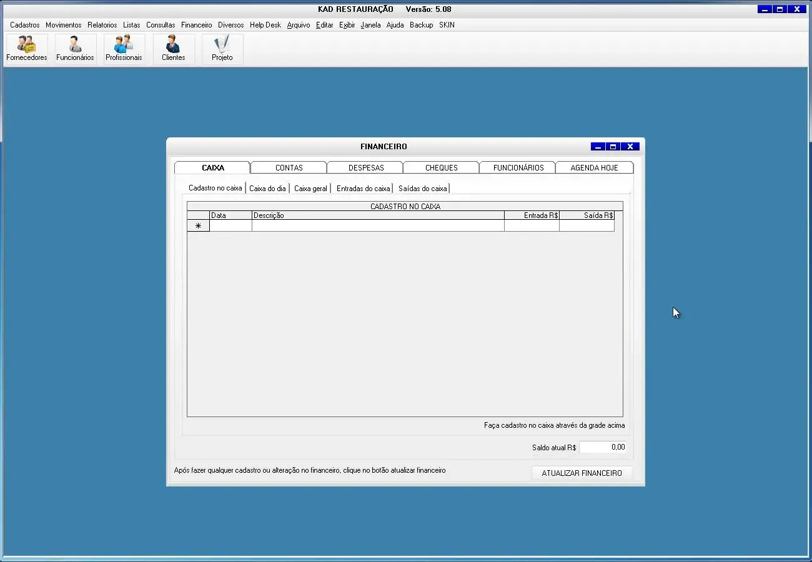Open the Cadastros menu

tap(25, 25)
